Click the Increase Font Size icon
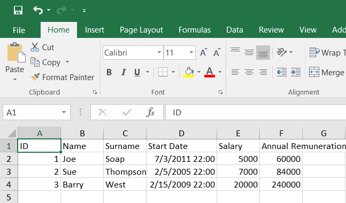Image resolution: width=346 pixels, height=203 pixels. coord(204,52)
